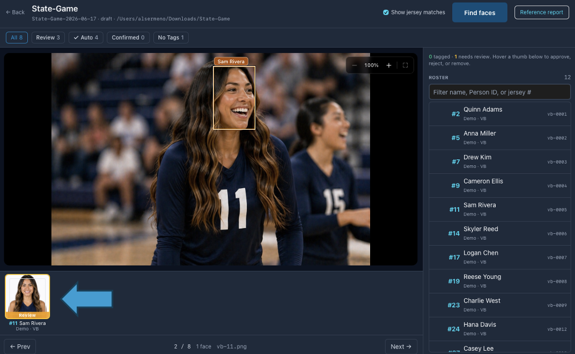Switch to the Auto 4 filter tab
The height and width of the screenshot is (354, 575).
point(86,38)
